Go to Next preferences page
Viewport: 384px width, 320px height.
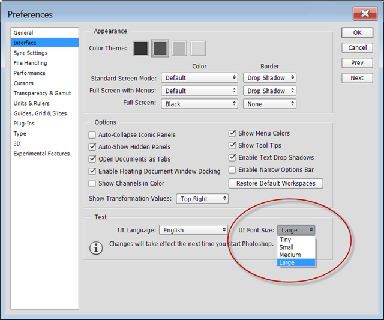coord(357,78)
